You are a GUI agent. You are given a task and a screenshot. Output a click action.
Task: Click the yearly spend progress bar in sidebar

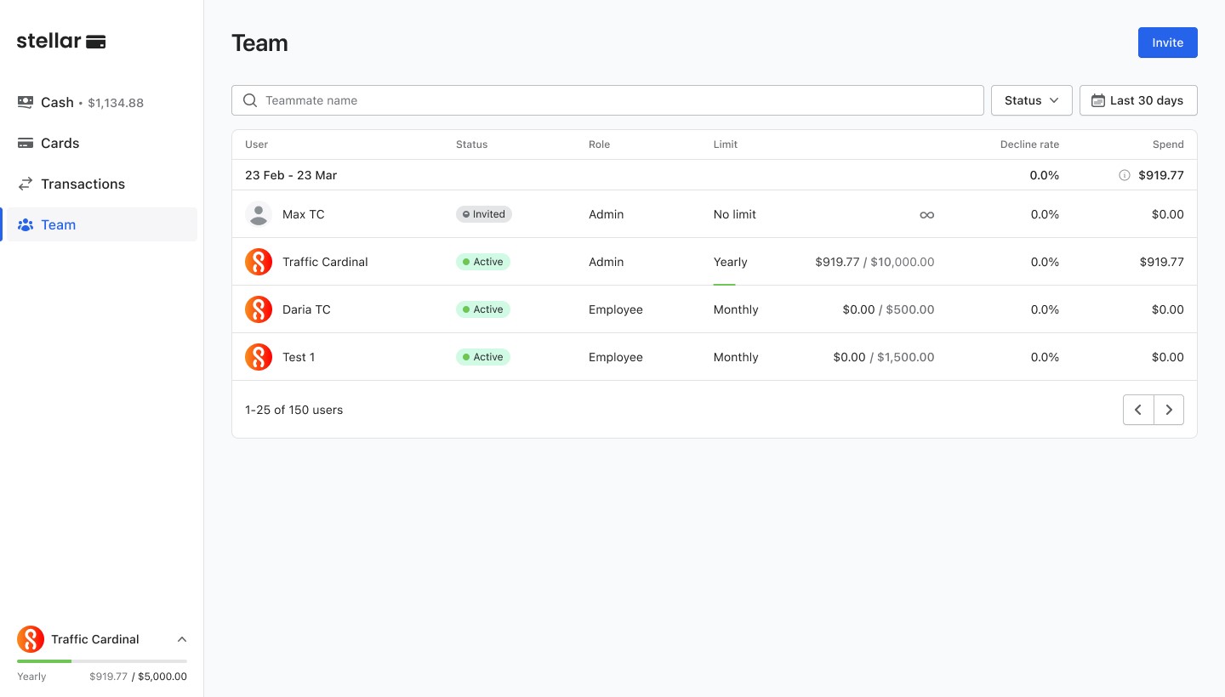click(102, 660)
